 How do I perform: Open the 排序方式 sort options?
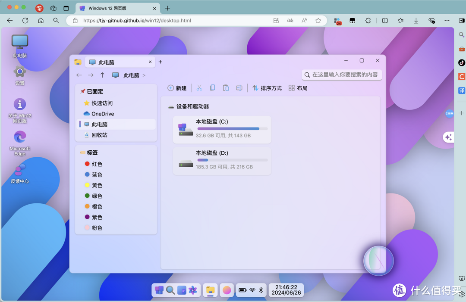[267, 88]
